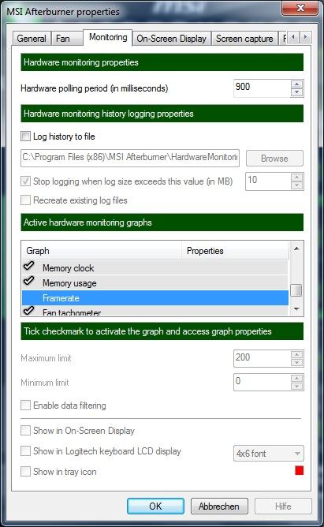Select the Framerate graph row

point(155,297)
